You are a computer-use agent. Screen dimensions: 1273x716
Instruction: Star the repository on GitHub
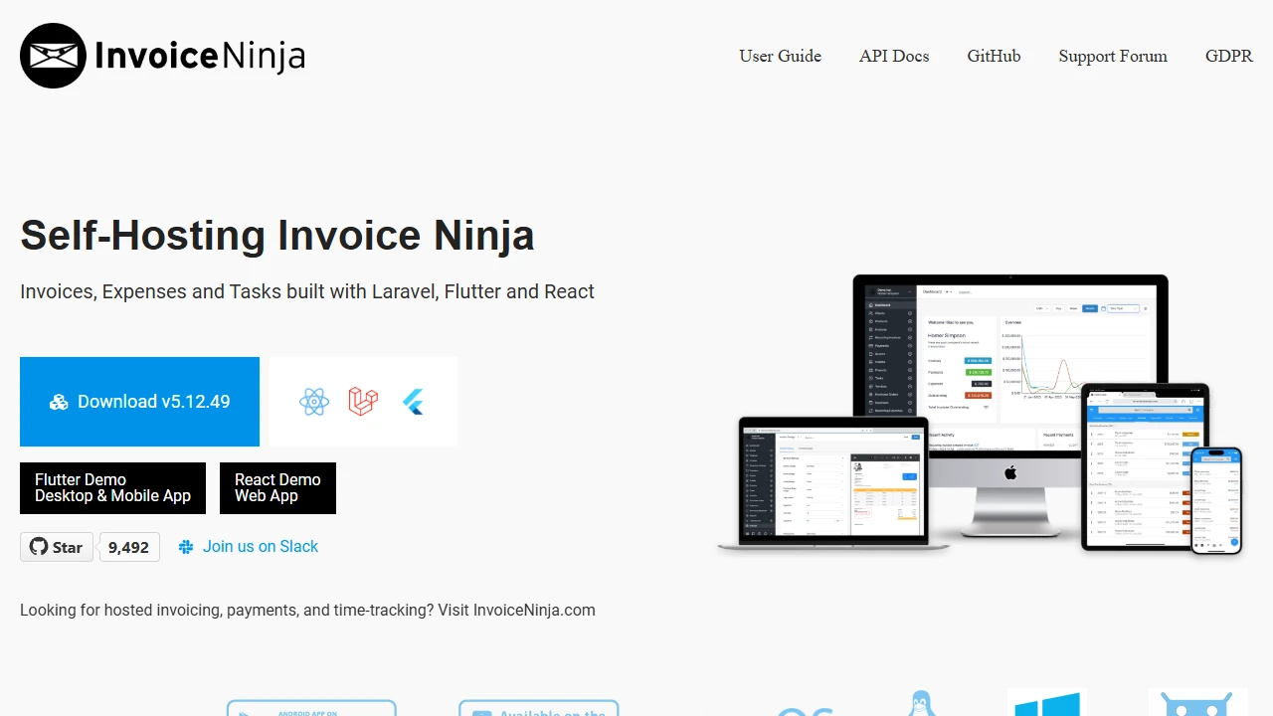point(56,547)
